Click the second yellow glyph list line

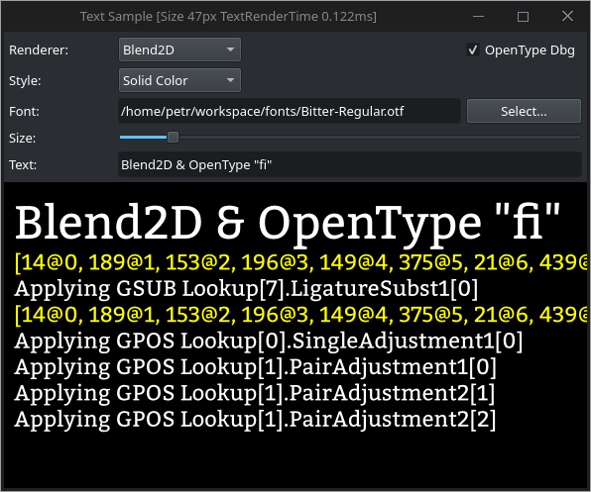tap(300, 315)
